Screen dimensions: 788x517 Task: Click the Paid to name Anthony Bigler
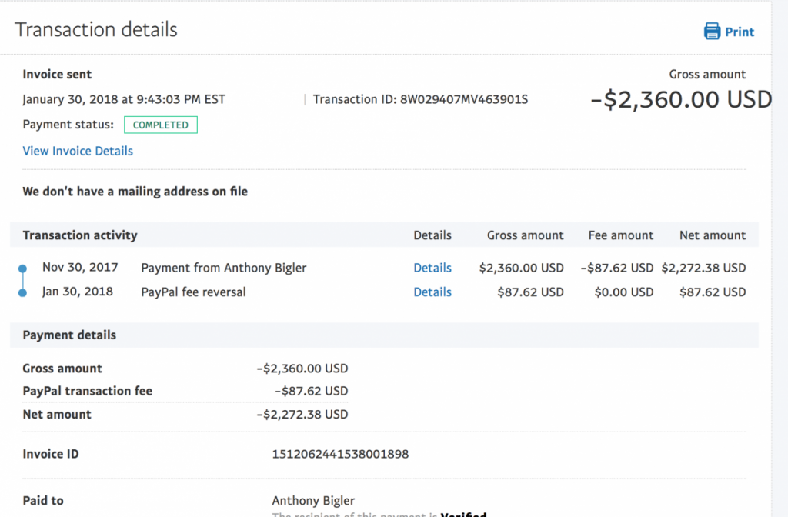[313, 500]
